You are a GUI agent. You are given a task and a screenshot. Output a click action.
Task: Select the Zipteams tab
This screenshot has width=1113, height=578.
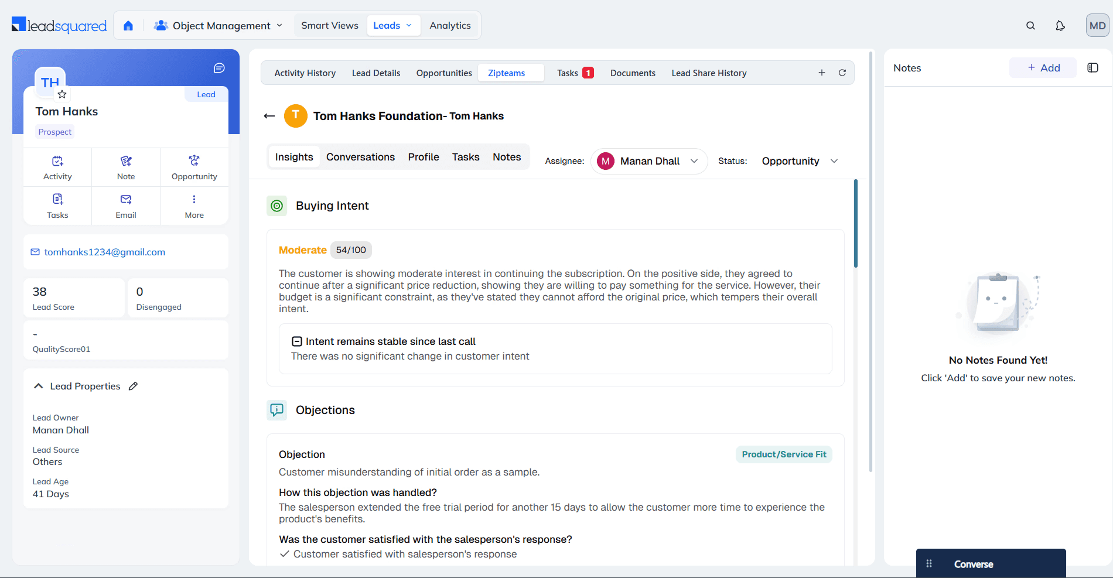[511, 73]
